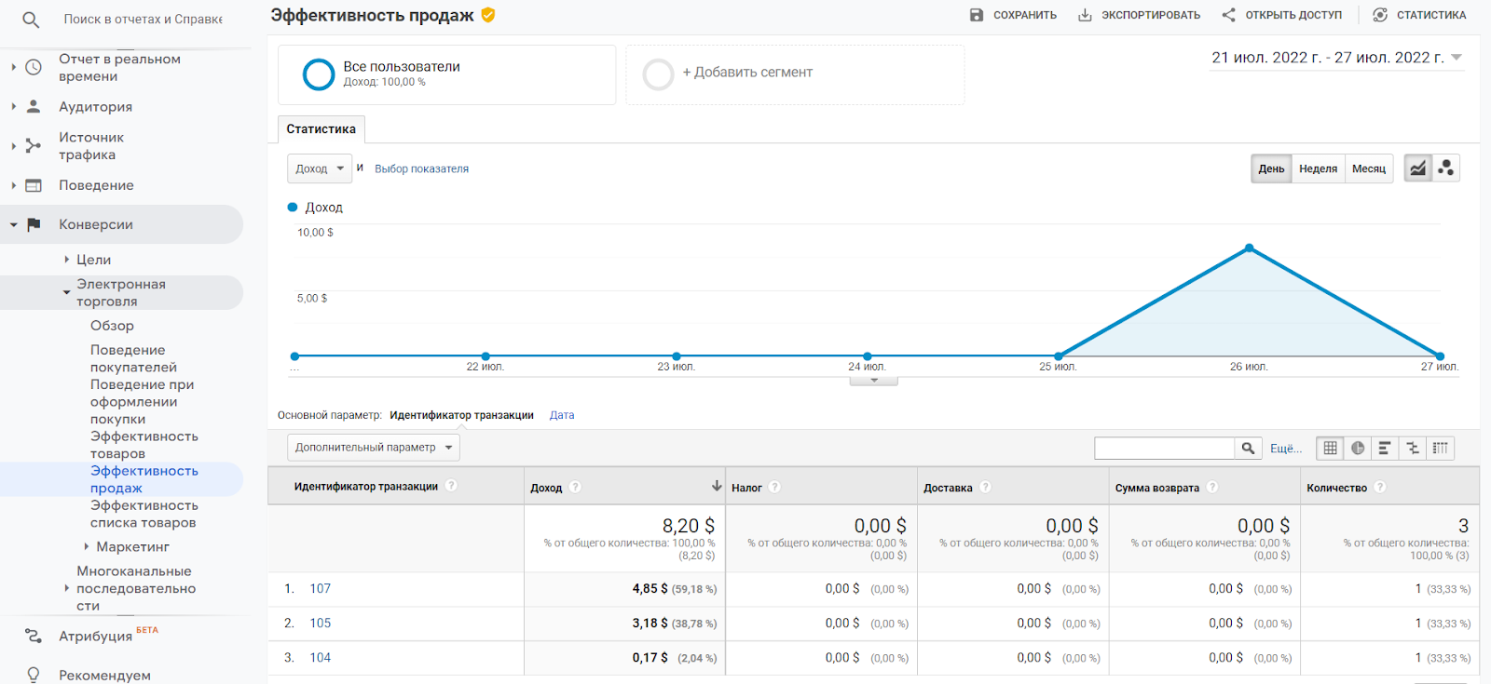
Task: Expand the Цели tree item
Action: tap(66, 260)
